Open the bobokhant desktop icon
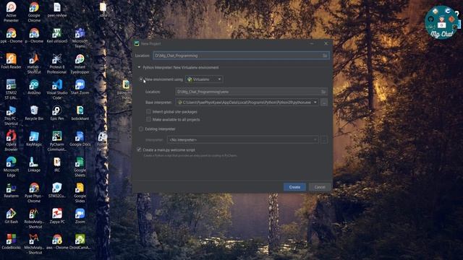 point(80,113)
